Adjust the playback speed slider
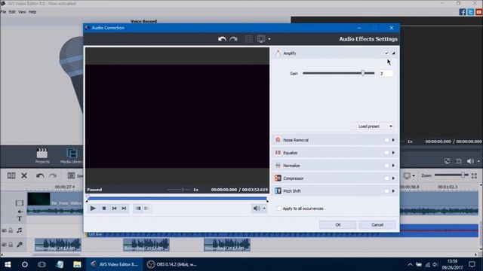This screenshot has height=271, width=483. [x=179, y=190]
